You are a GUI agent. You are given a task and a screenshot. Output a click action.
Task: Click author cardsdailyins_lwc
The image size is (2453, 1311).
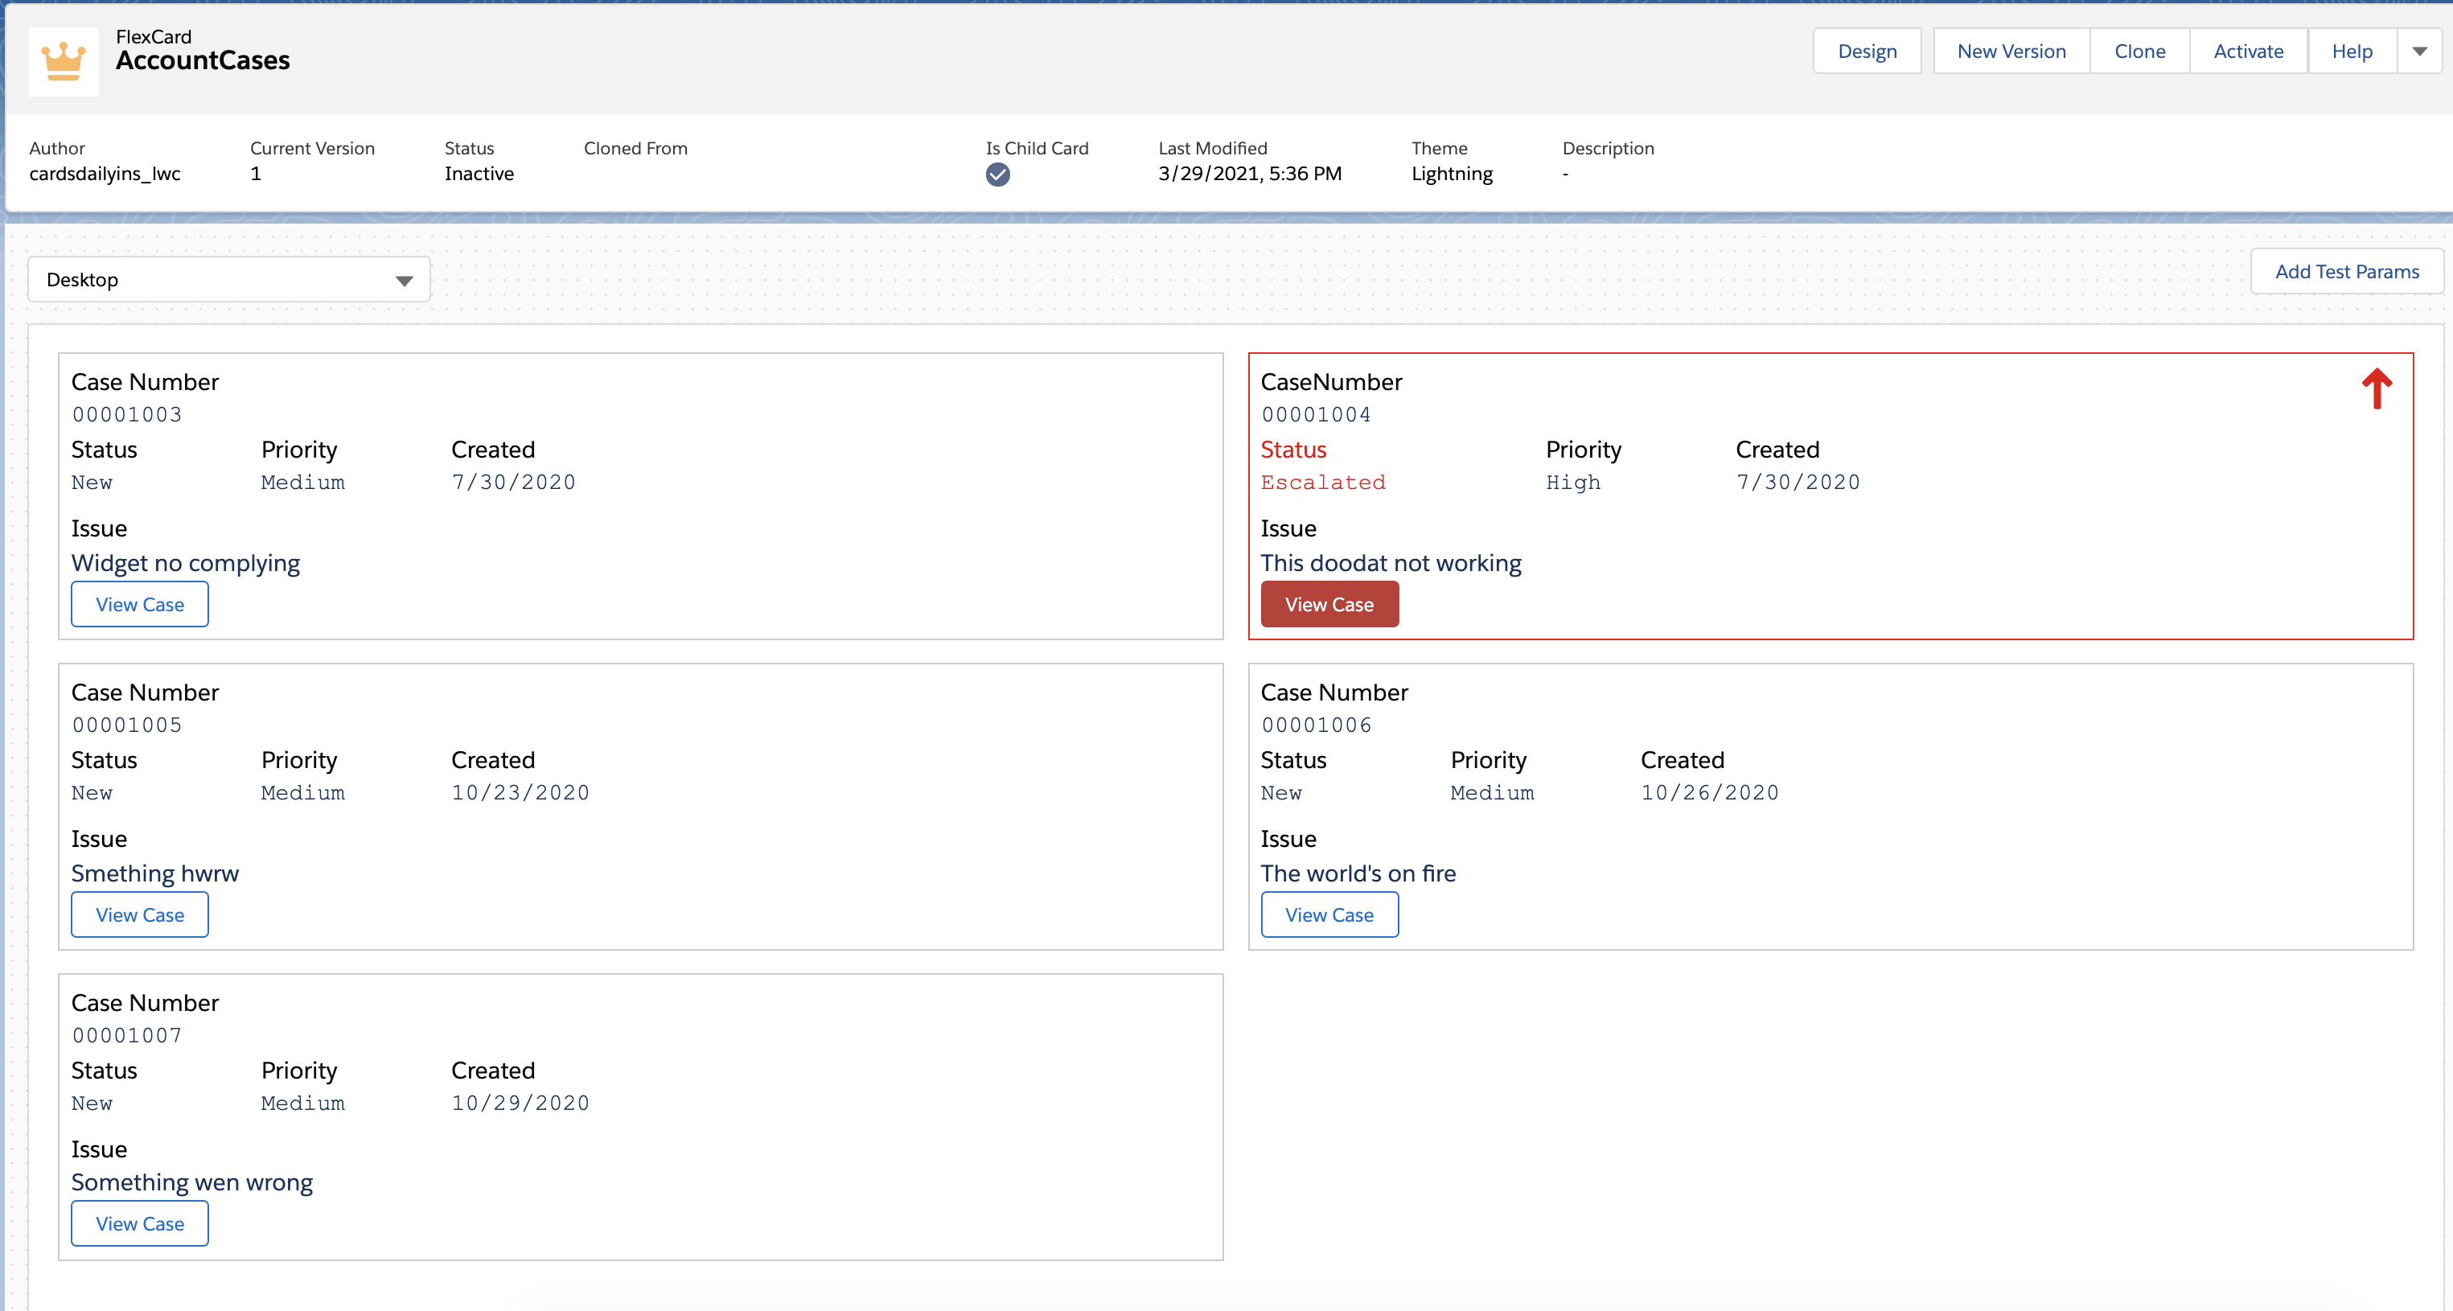tap(105, 175)
